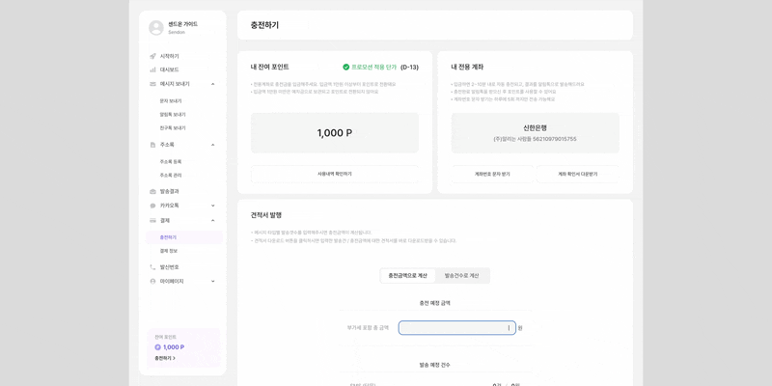Click the 발송결과 icon in sidebar

pyautogui.click(x=152, y=191)
